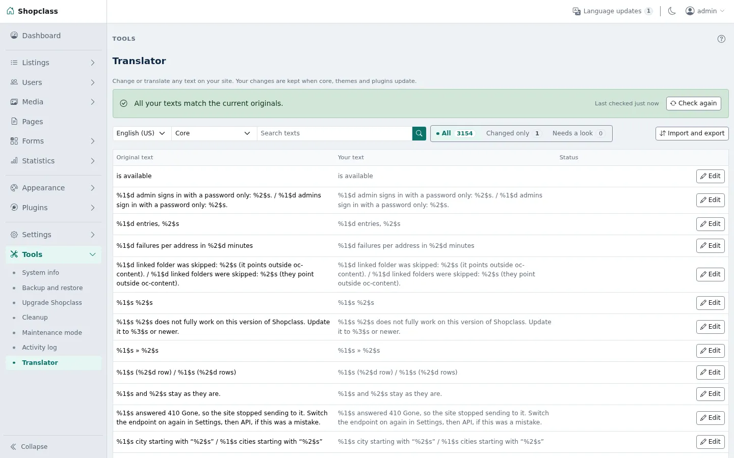Image resolution: width=734 pixels, height=458 pixels.
Task: Edit the "%1$d entries, %2$s" row
Action: pos(710,224)
